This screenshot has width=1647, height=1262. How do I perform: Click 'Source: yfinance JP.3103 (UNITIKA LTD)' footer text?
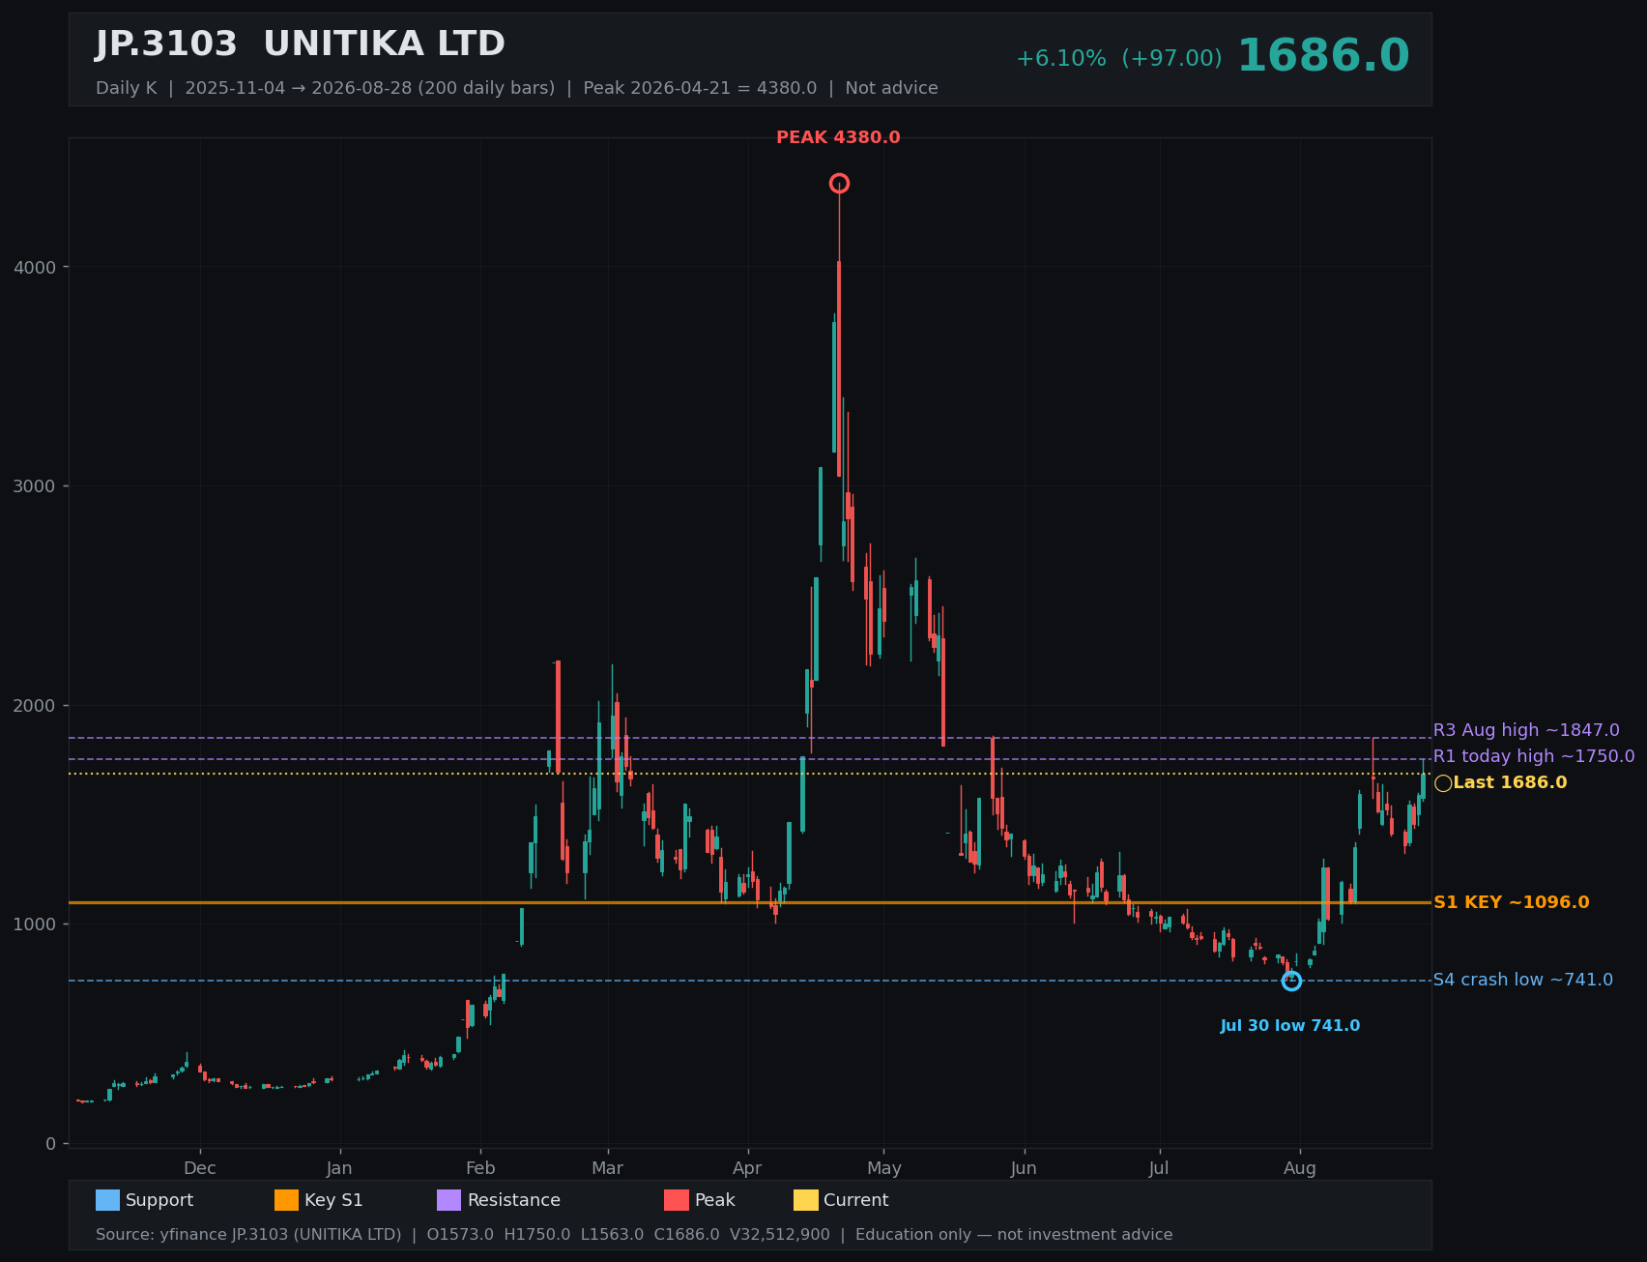(x=248, y=1235)
